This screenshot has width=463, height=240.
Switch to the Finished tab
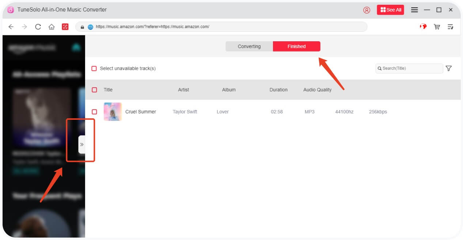[297, 46]
